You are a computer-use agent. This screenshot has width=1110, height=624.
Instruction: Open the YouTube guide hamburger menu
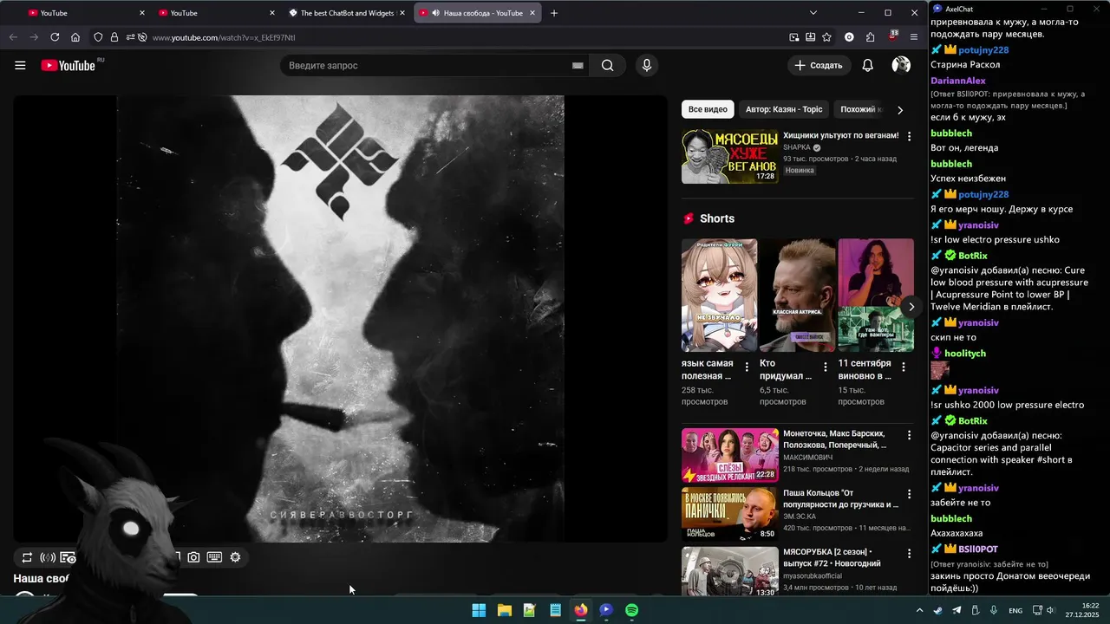coord(20,65)
